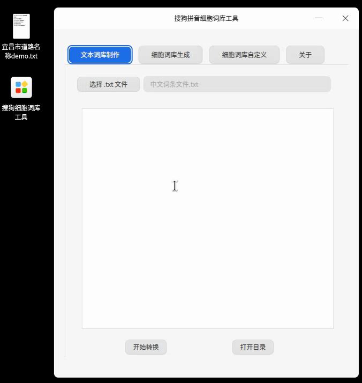Click the 选择 .txt 文件 button
Screen dimensions: 362x383
tap(109, 84)
